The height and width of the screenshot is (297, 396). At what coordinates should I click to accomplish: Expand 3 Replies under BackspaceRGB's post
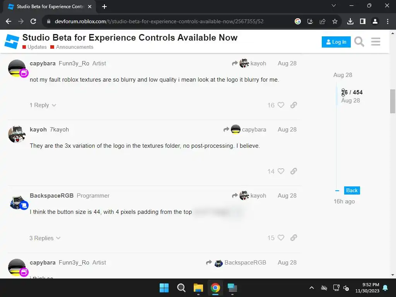click(x=45, y=238)
